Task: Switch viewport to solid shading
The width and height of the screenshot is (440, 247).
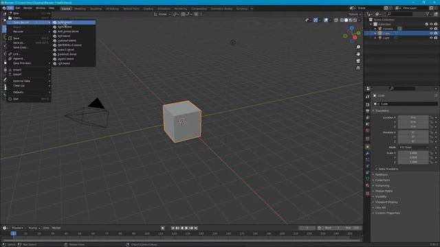Action: (346, 20)
